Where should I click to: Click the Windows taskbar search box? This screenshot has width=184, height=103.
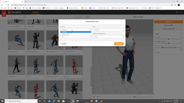pyautogui.click(x=21, y=101)
